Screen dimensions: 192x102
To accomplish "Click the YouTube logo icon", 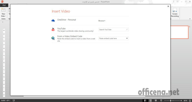I will (53, 29).
